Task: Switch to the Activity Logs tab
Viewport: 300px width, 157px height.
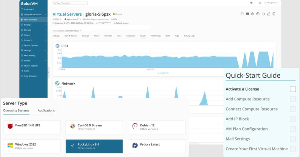Action: pos(189,36)
